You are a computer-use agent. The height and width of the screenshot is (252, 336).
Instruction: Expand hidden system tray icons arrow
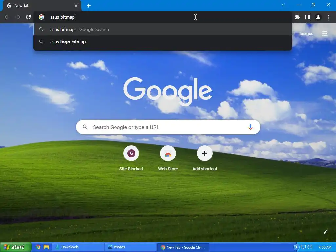point(296,247)
